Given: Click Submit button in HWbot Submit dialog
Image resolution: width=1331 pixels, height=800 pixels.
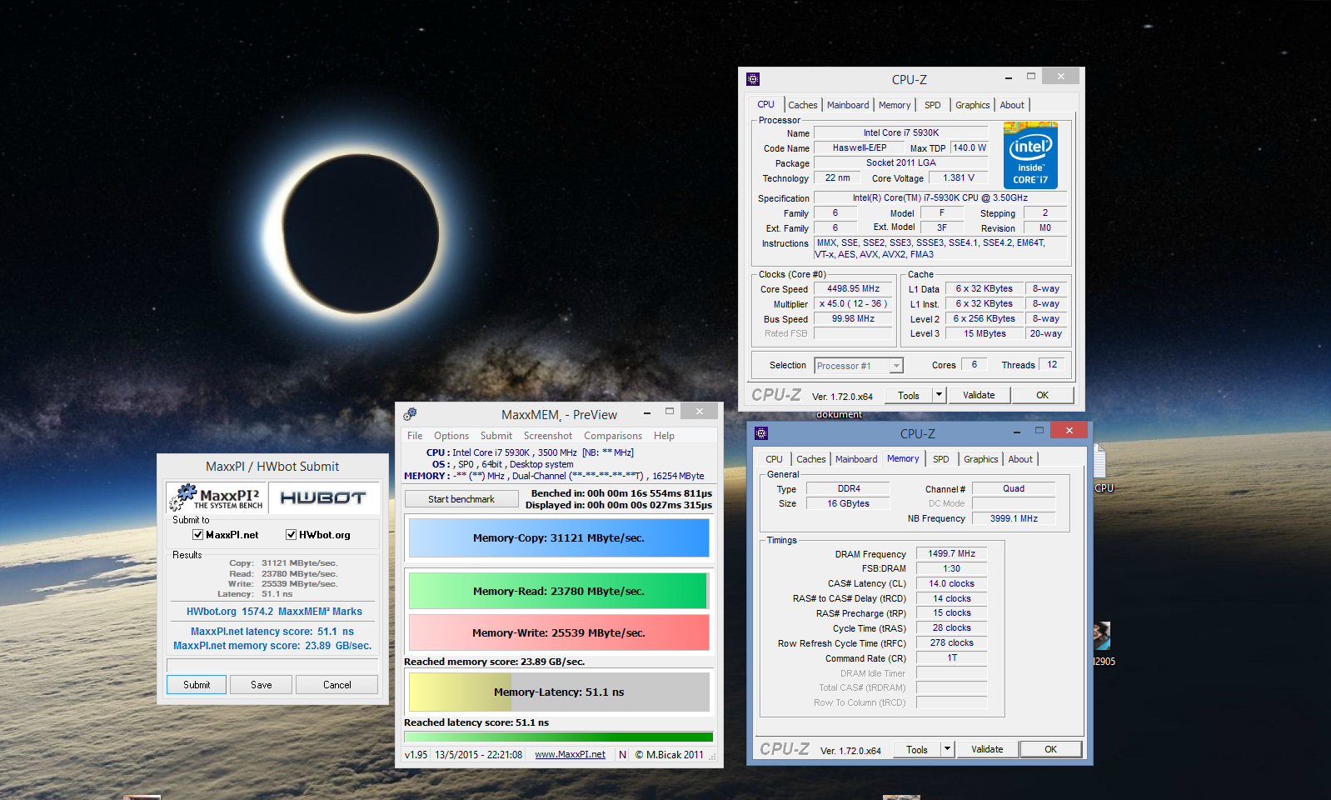Looking at the screenshot, I should click(197, 685).
